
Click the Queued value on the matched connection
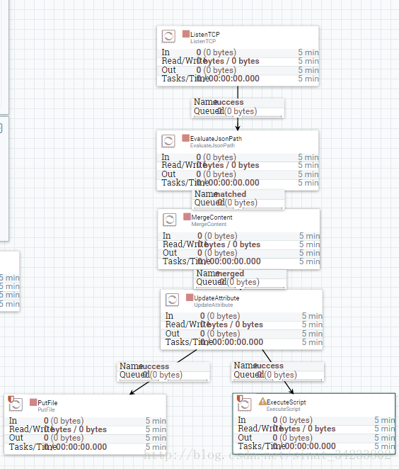click(x=238, y=203)
